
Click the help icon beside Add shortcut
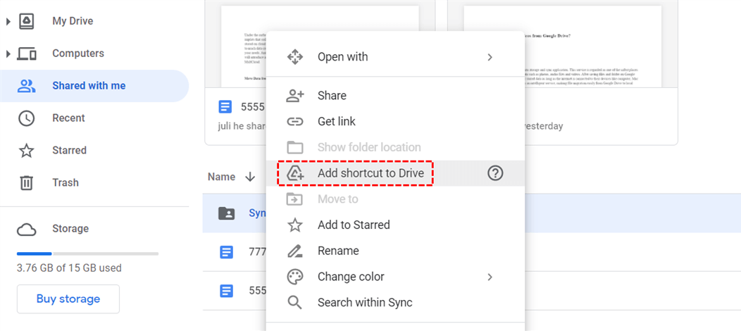pos(495,173)
